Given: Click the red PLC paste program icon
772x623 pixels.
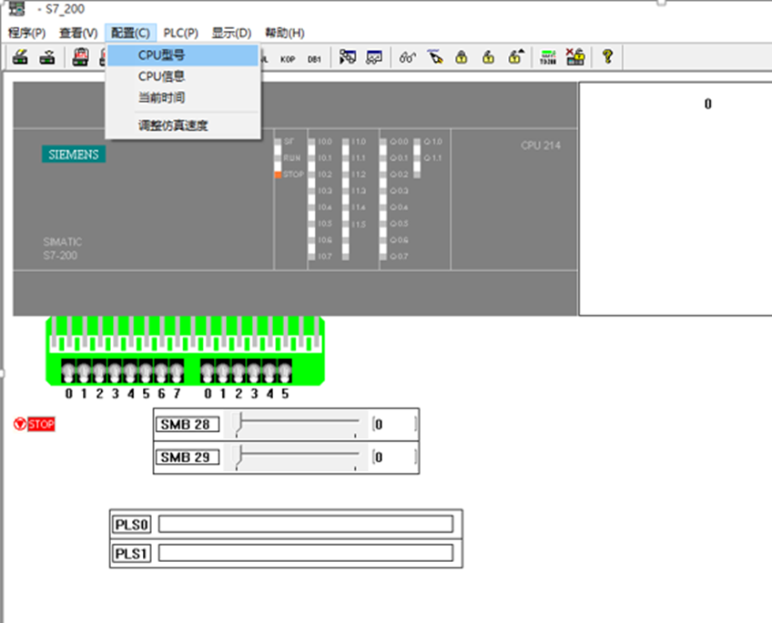Looking at the screenshot, I should pos(80,57).
